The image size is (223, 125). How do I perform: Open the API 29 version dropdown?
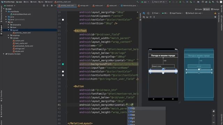(x=165, y=13)
